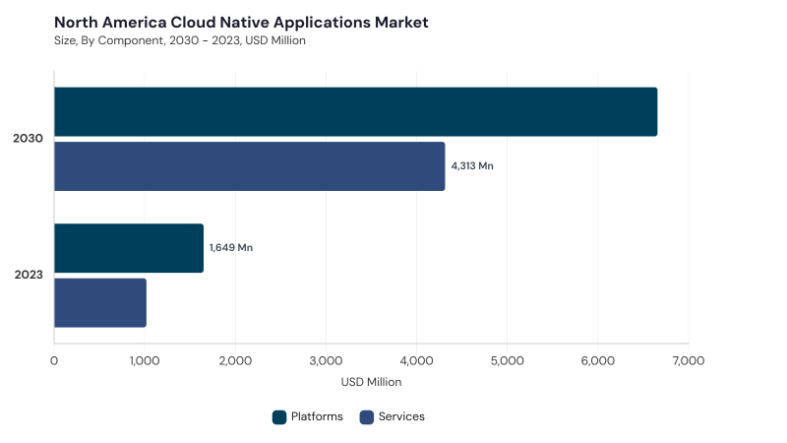This screenshot has width=787, height=443.
Task: Click the 2023 y-axis label
Action: 29,275
